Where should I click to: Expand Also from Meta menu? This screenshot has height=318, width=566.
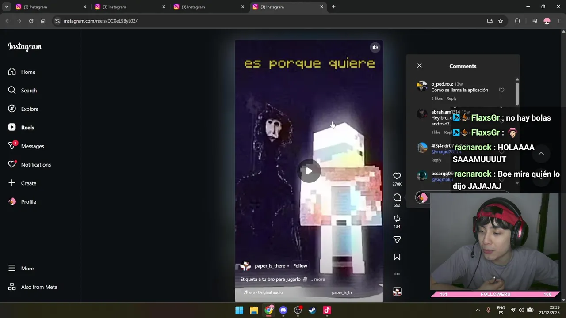[x=33, y=287]
